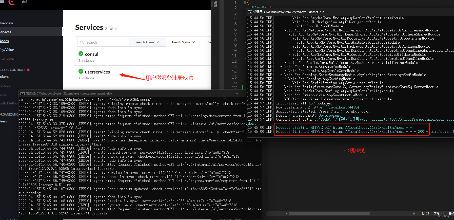Open Peers under Organization
This screenshot has width=454, height=220.
coord(4,121)
